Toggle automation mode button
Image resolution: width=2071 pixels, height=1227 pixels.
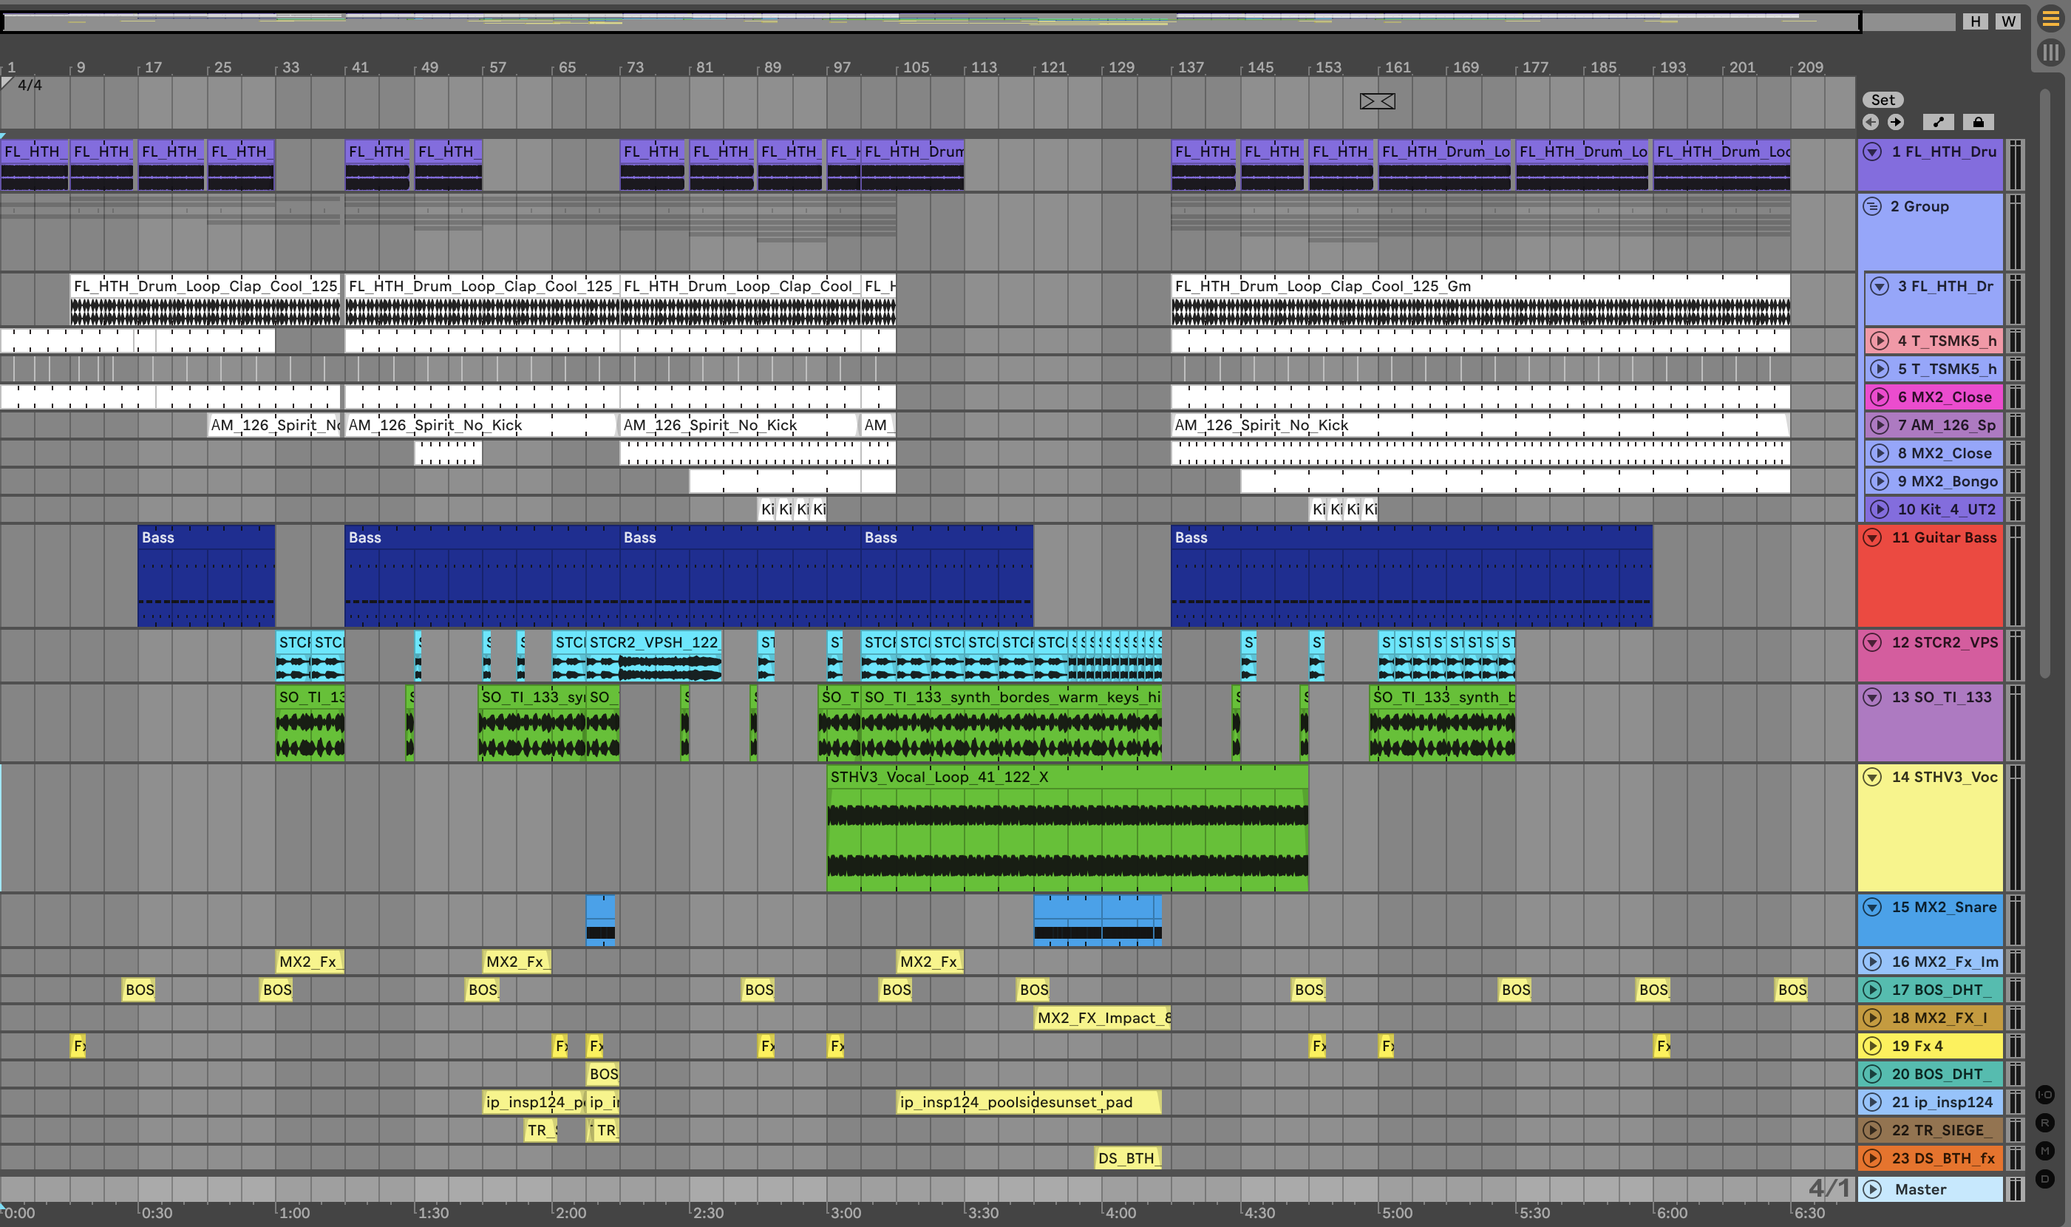[x=1938, y=123]
